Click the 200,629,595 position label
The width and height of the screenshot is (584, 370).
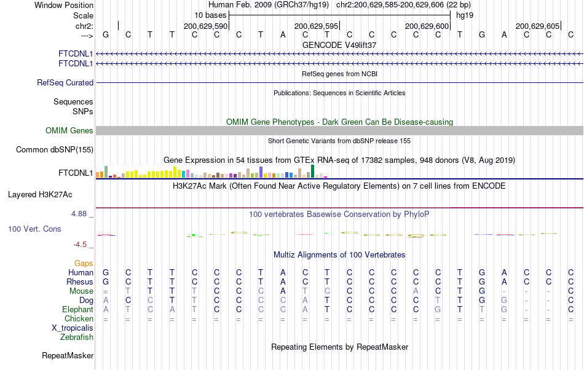pos(316,26)
